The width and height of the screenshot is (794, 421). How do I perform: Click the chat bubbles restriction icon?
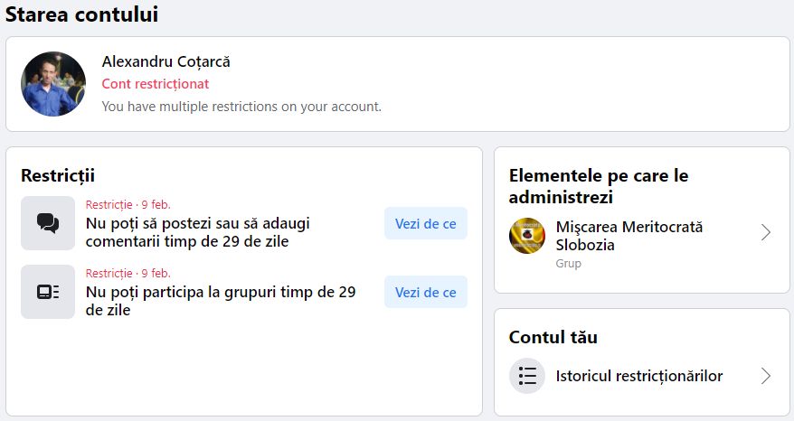[x=48, y=223]
